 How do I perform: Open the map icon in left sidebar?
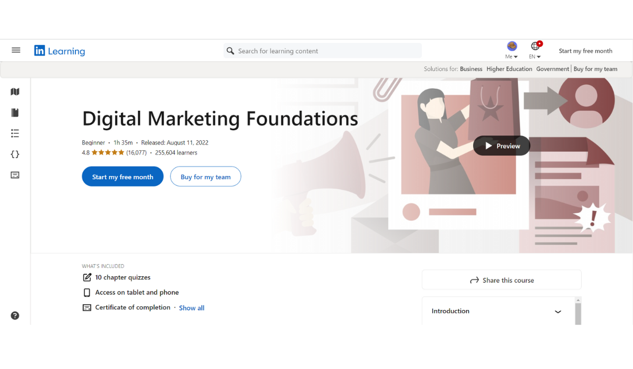(15, 92)
